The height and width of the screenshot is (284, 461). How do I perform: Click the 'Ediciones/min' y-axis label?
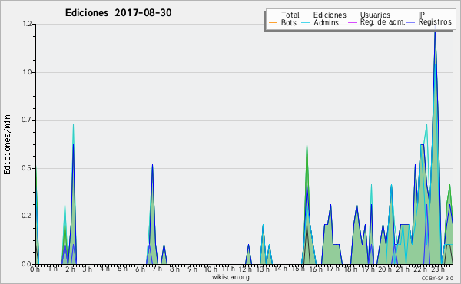pyautogui.click(x=7, y=144)
